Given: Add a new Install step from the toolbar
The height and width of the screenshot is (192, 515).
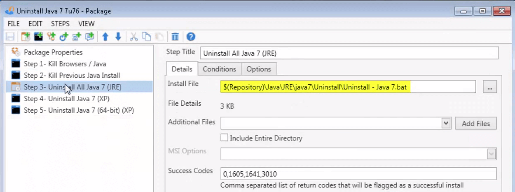Looking at the screenshot, I should (x=26, y=37).
